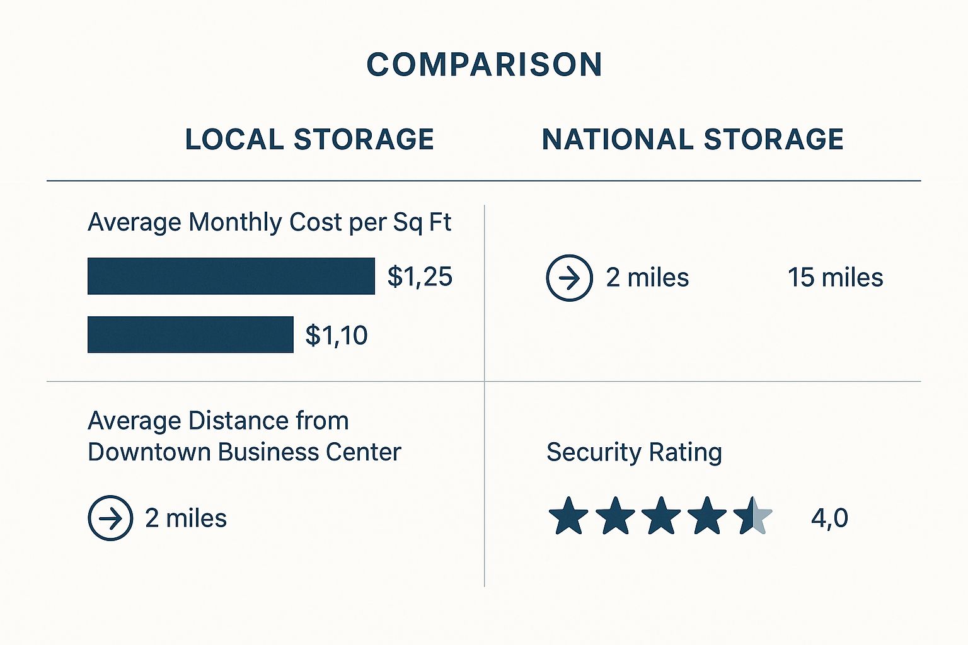Click the Security Rating label
Viewport: 968px width, 645px height.
tap(634, 452)
